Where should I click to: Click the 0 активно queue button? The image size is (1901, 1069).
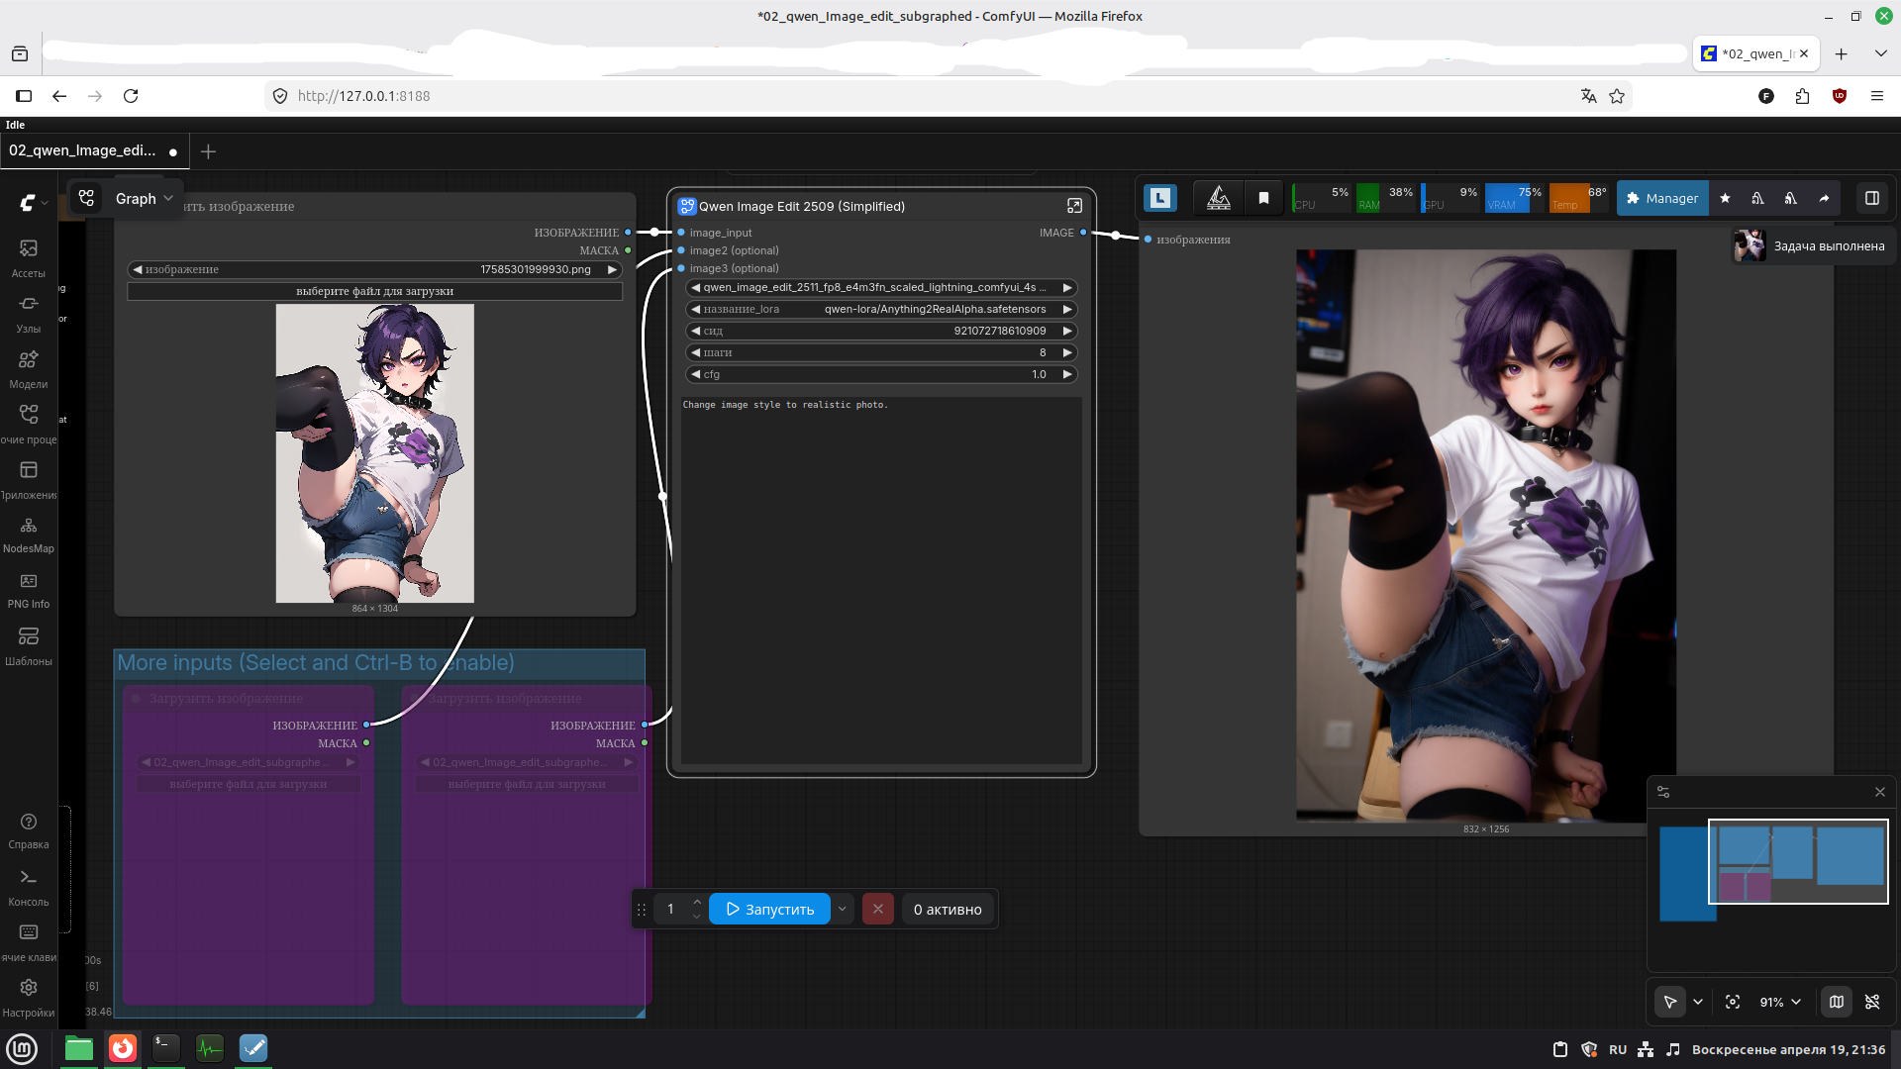point(948,909)
